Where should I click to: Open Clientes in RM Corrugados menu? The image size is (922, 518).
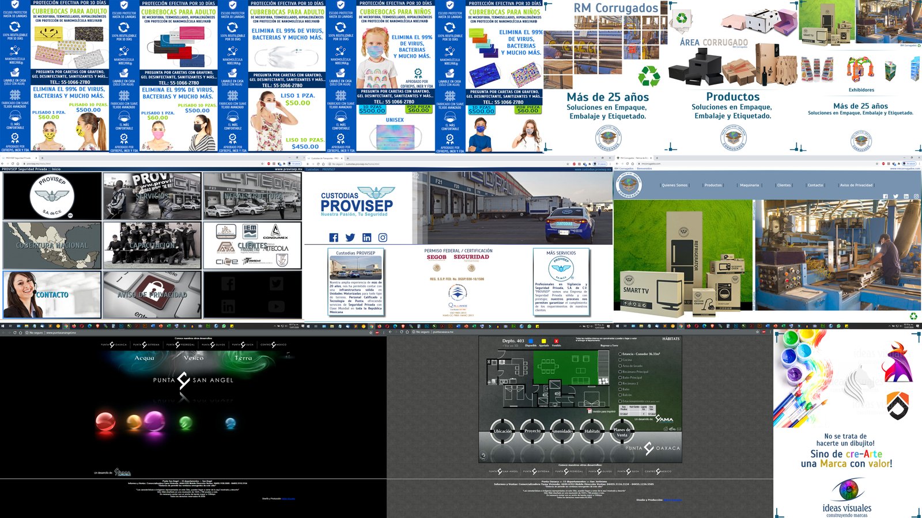pyautogui.click(x=784, y=185)
